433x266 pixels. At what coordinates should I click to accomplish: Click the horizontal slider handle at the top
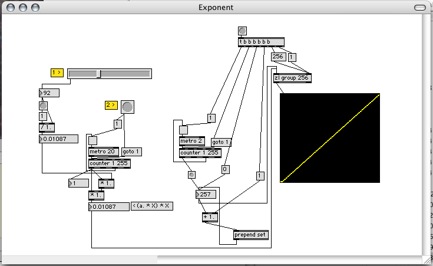click(x=98, y=74)
